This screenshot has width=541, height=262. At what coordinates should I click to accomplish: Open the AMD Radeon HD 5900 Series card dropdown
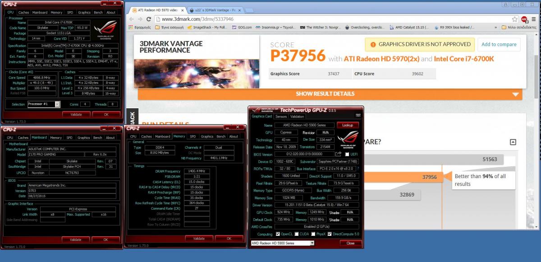[x=282, y=243]
